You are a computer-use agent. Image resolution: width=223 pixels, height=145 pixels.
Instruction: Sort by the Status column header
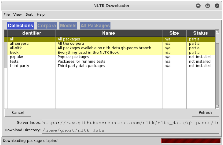click(201, 33)
